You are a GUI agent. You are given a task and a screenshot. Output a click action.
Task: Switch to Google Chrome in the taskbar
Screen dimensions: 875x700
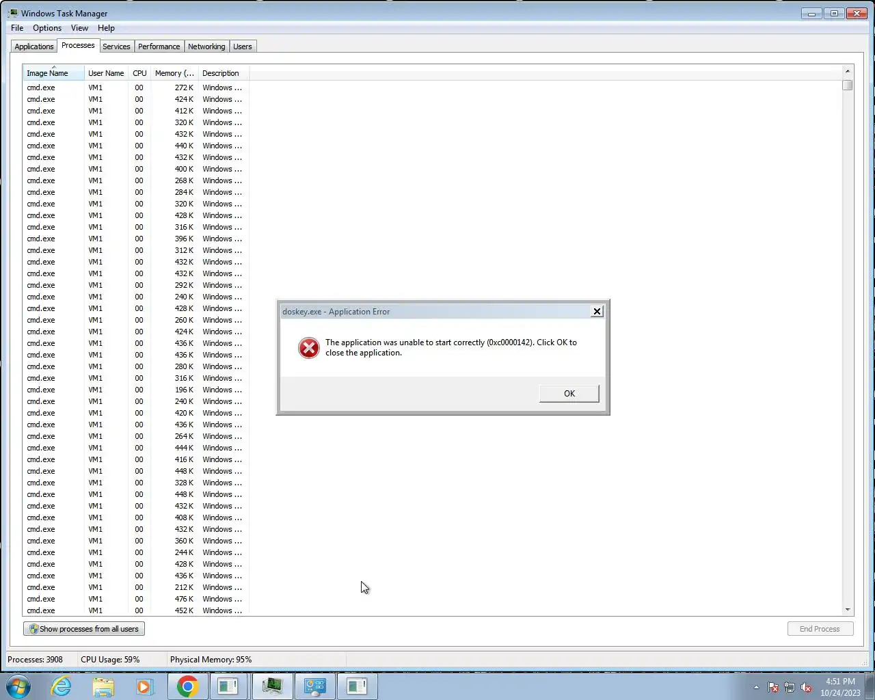coord(187,686)
